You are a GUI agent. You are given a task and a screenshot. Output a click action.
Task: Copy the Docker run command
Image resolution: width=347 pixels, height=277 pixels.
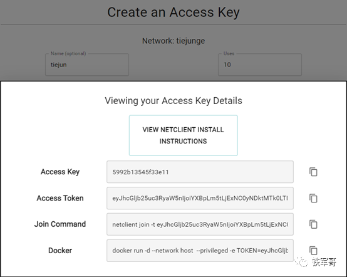(x=313, y=251)
